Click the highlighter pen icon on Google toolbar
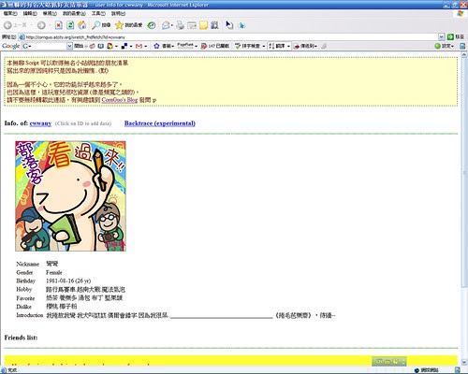Viewport: 468px width, 374px height. pyautogui.click(x=324, y=46)
